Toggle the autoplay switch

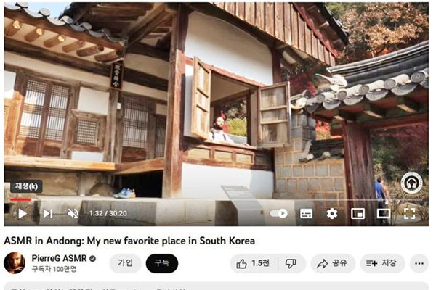(x=279, y=213)
